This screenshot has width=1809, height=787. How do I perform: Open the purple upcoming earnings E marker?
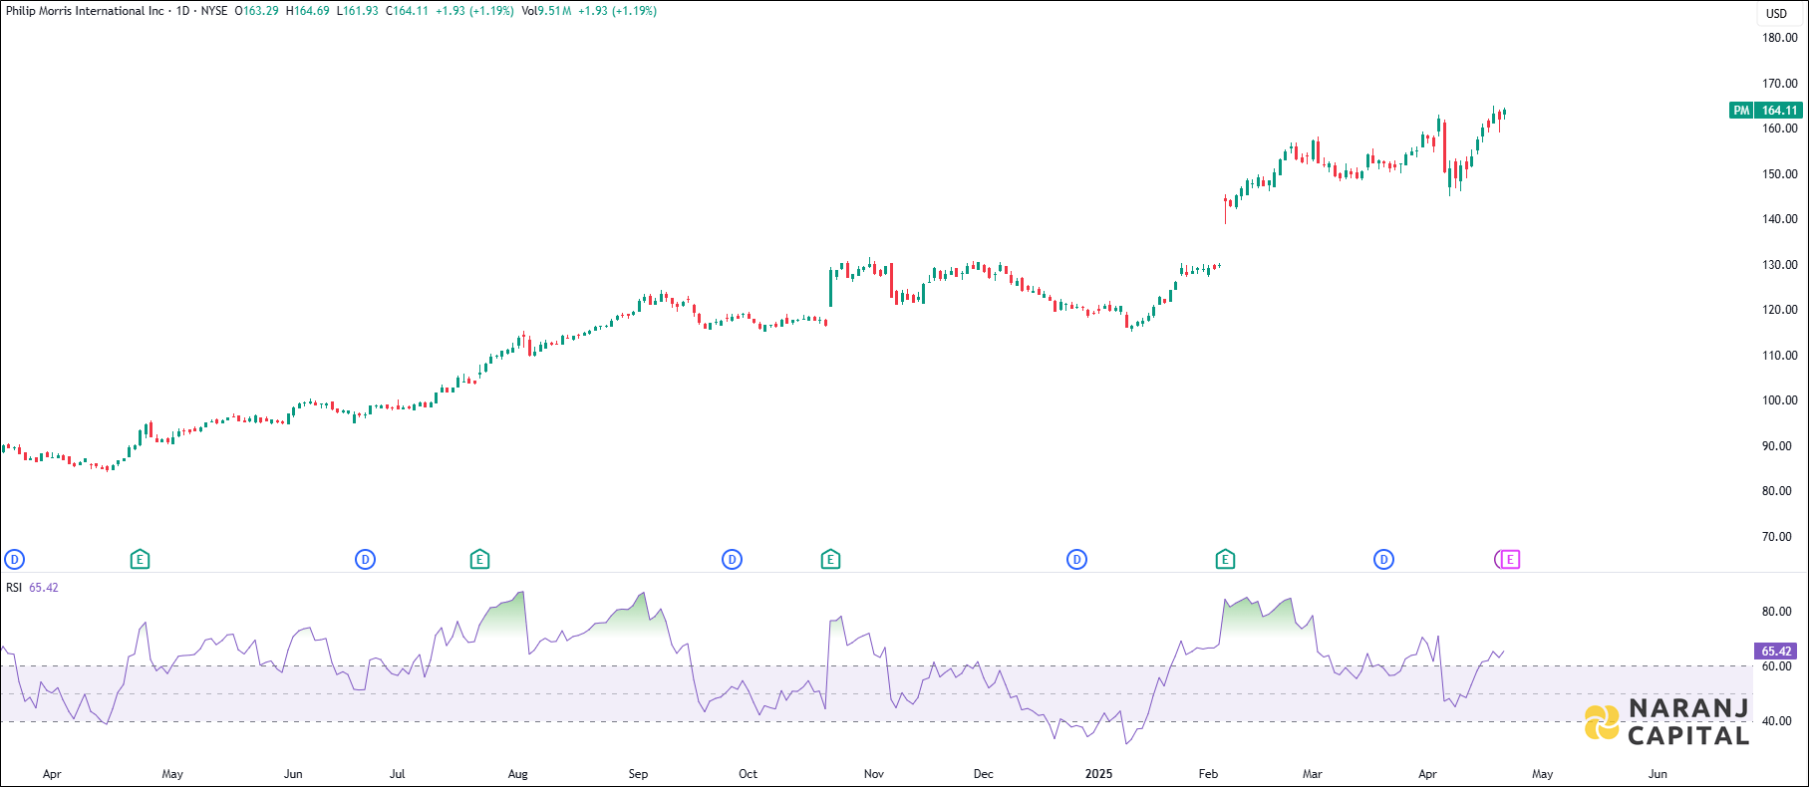(1509, 560)
